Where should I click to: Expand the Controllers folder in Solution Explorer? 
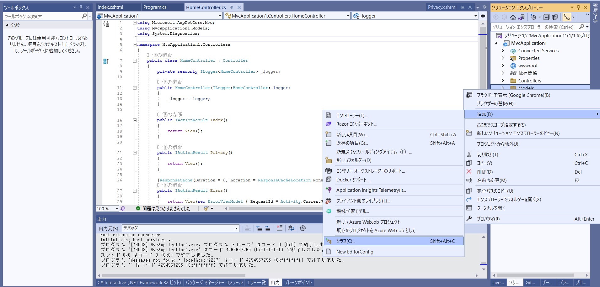point(503,81)
